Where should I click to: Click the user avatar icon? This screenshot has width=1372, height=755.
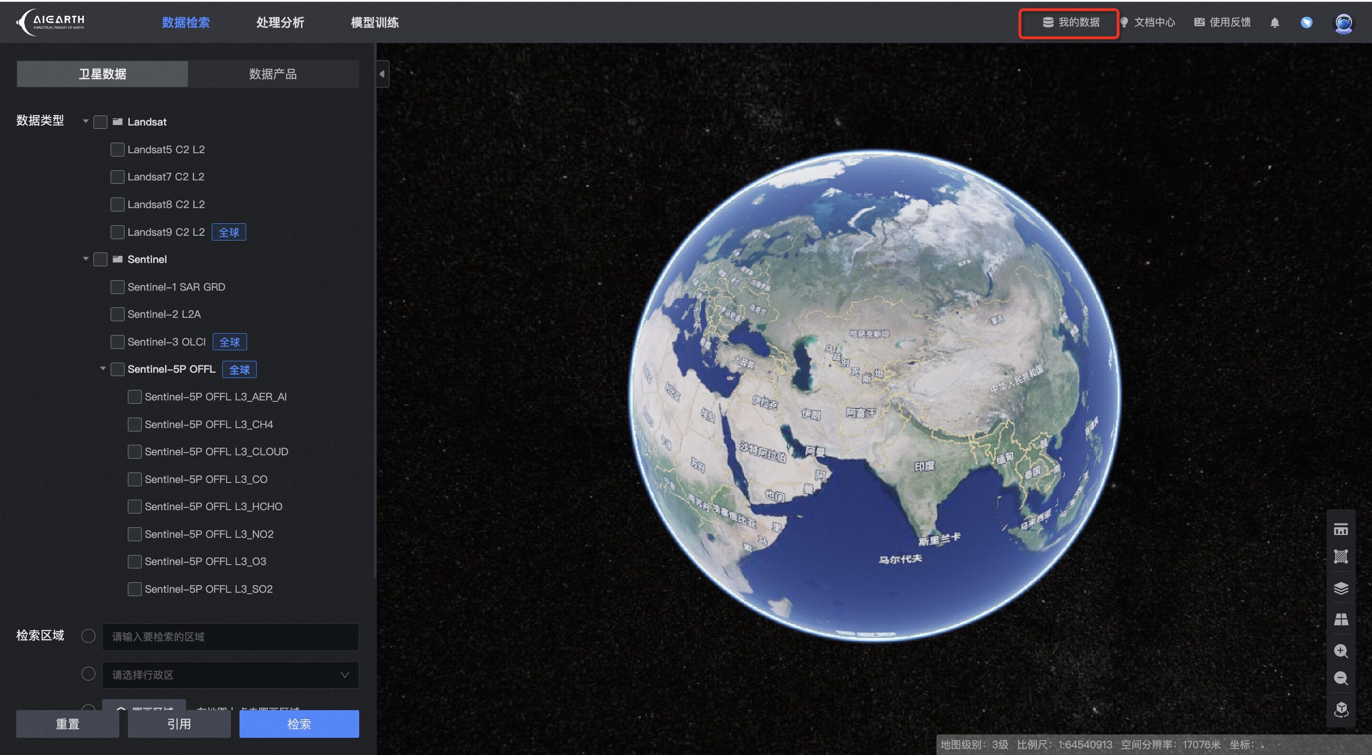click(1343, 22)
